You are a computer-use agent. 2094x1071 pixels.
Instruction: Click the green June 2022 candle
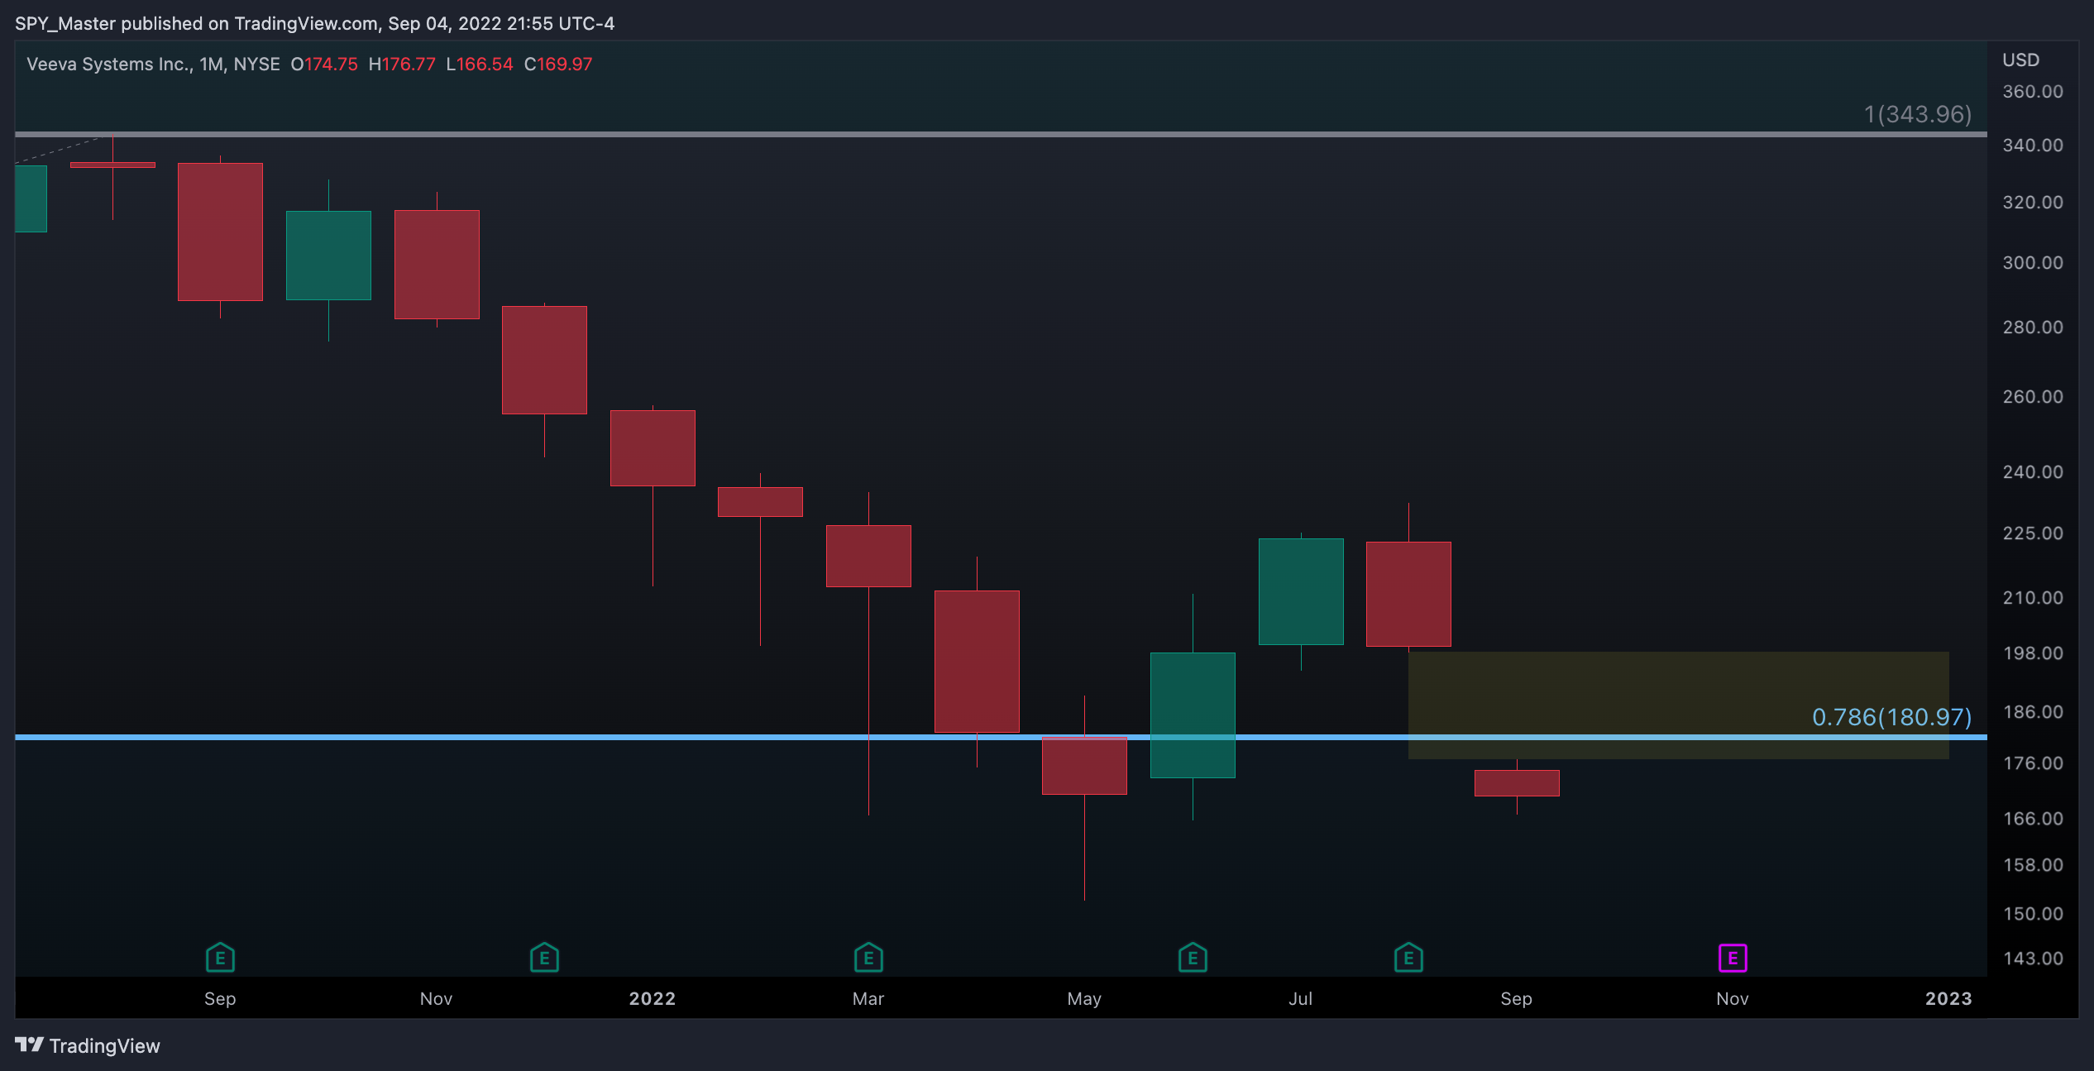coord(1193,715)
